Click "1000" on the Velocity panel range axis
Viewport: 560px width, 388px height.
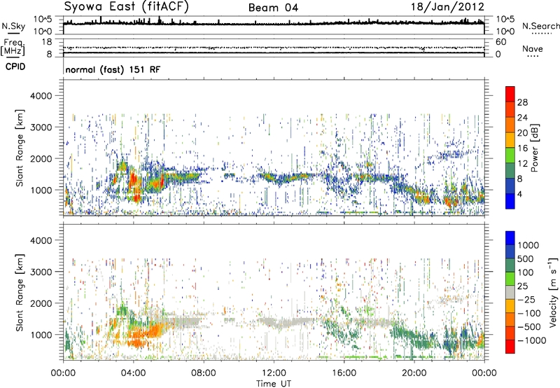41,335
